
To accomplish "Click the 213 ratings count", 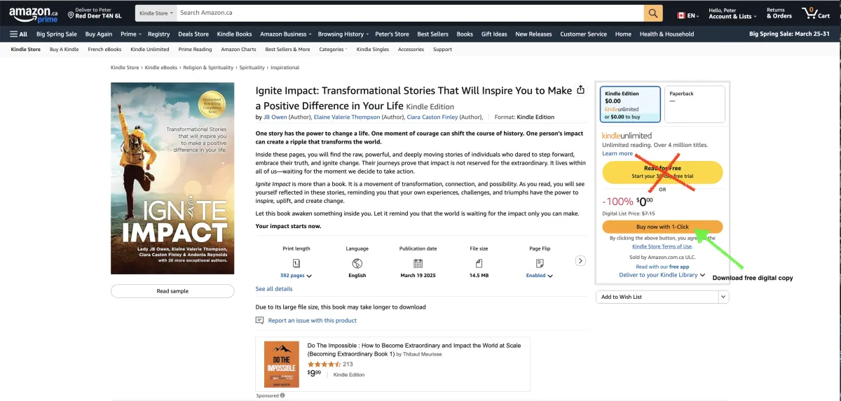I will point(348,364).
